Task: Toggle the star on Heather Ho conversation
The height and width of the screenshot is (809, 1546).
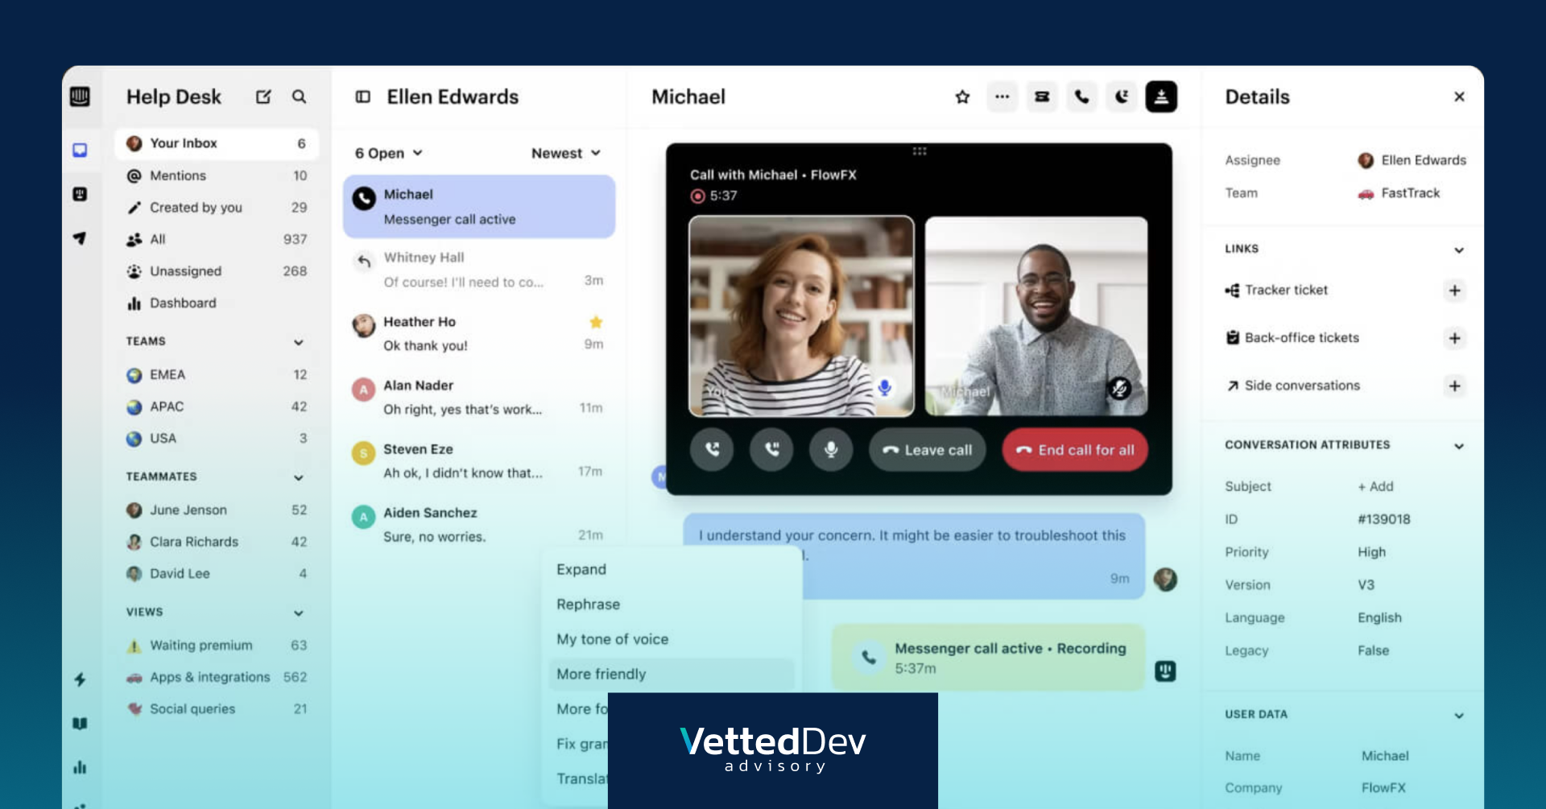Action: point(596,322)
